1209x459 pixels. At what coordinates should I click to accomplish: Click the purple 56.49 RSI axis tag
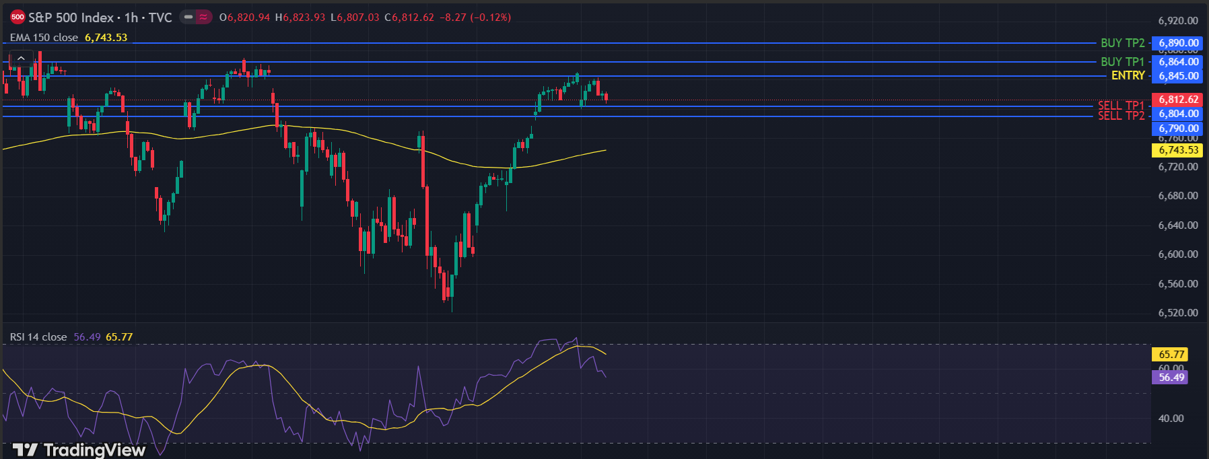coord(1171,378)
